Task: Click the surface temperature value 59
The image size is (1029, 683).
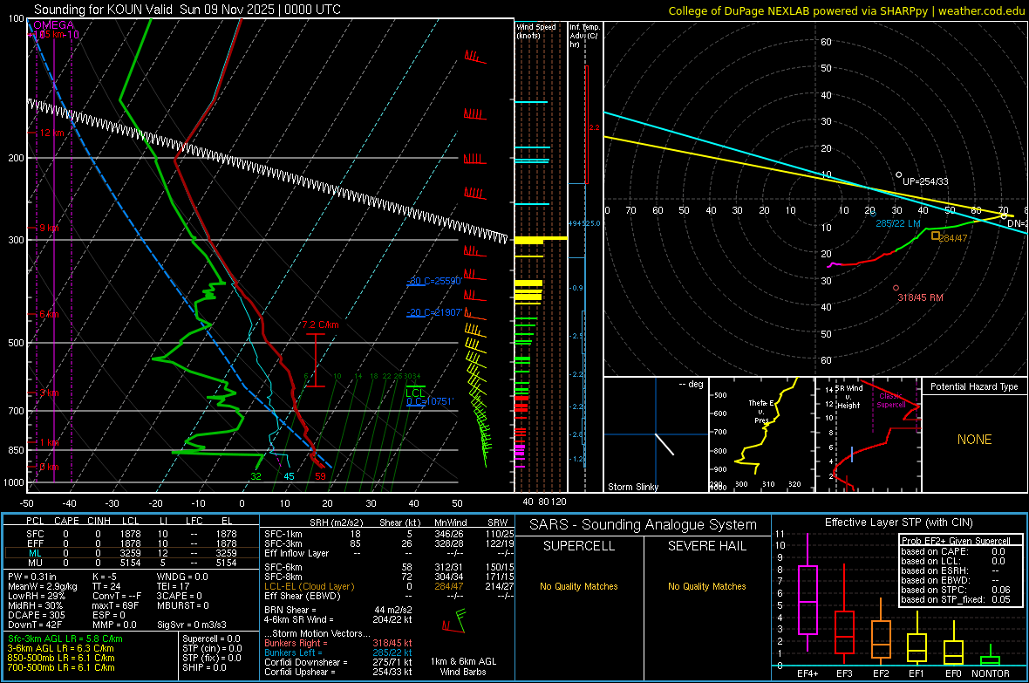Action: [x=320, y=477]
